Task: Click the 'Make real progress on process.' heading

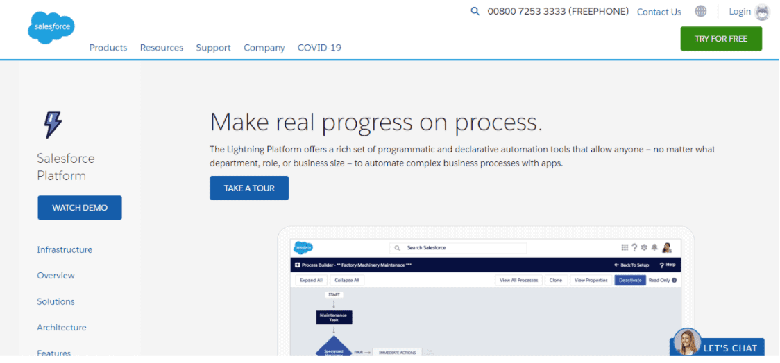Action: click(376, 122)
